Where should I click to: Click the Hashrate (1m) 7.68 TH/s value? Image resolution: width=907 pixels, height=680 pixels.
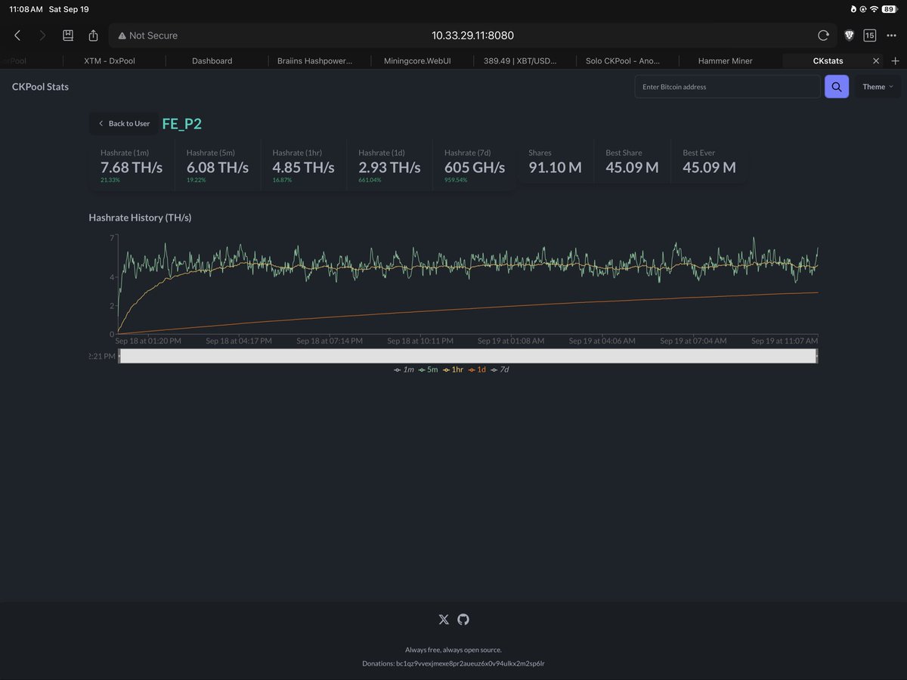132,168
